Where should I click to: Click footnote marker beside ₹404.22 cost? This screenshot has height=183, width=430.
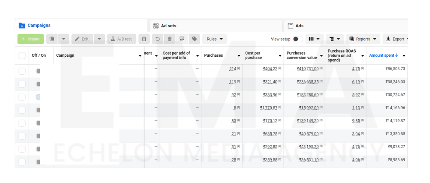280,68
